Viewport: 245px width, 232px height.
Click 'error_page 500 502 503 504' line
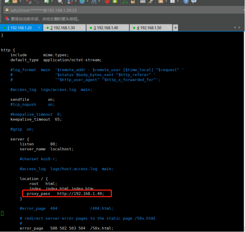click(x=66, y=228)
